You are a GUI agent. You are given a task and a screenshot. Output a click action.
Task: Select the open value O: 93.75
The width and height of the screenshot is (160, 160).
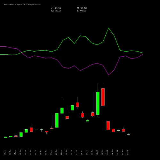point(56,11)
